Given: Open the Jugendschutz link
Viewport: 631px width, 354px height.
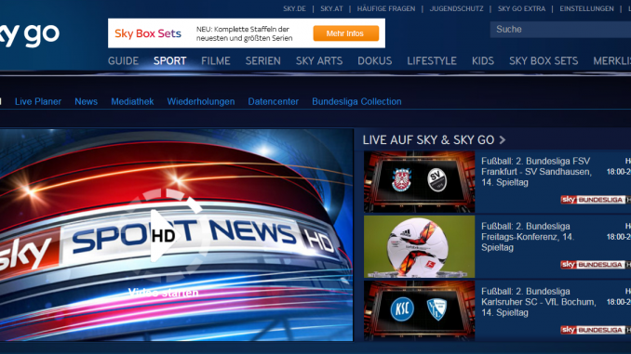Looking at the screenshot, I should (456, 8).
